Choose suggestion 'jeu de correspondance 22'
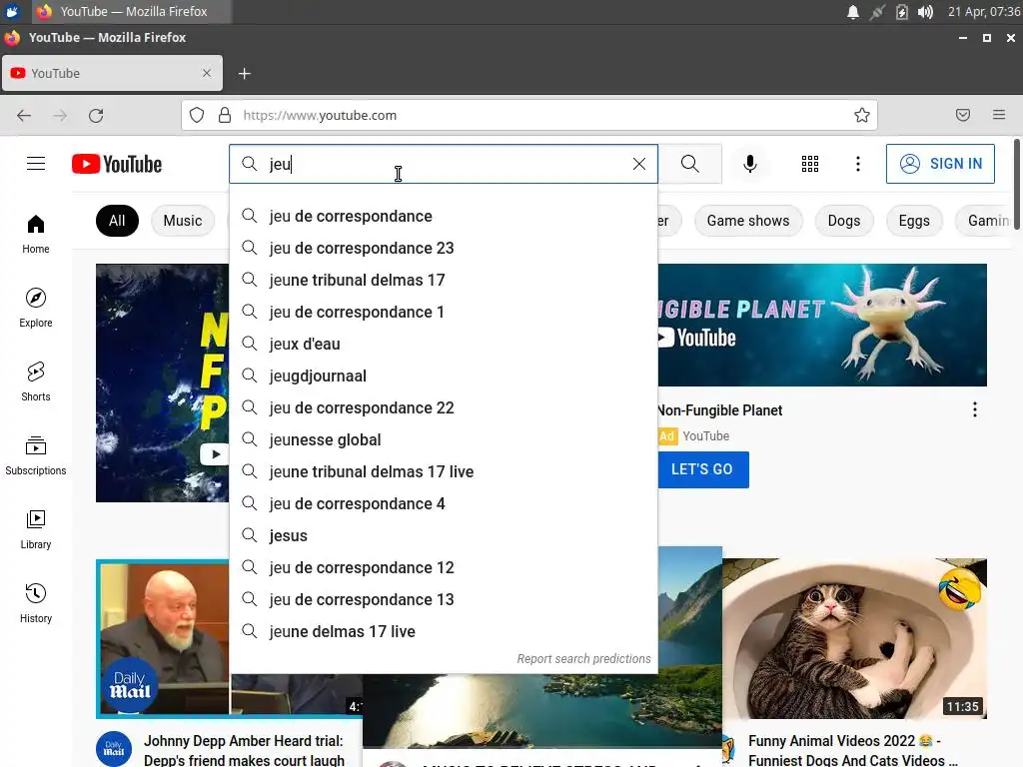This screenshot has width=1023, height=767. [x=444, y=407]
